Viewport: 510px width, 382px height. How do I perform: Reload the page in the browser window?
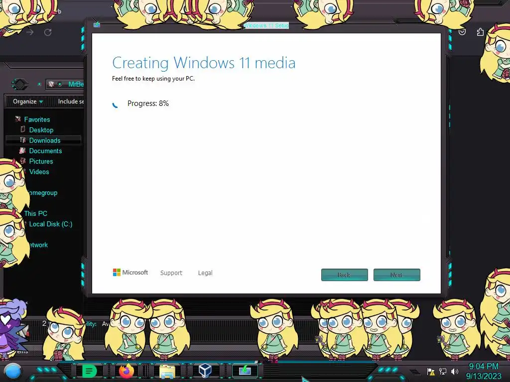48,32
